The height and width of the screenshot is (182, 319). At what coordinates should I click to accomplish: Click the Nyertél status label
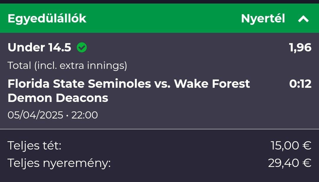[x=263, y=19]
